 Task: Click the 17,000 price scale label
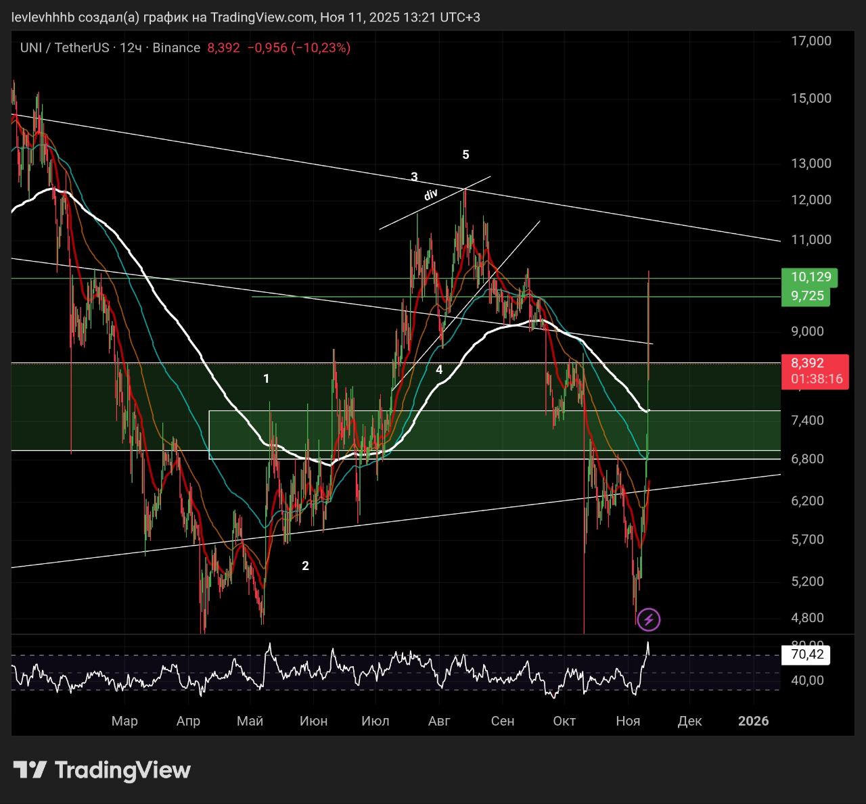pyautogui.click(x=811, y=41)
